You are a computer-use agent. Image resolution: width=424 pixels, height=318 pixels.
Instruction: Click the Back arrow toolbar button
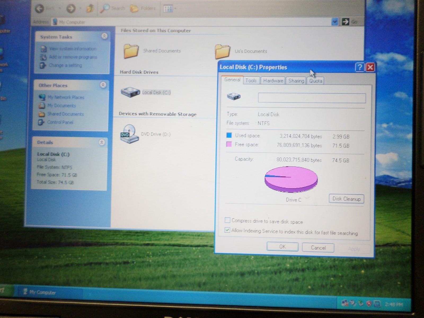point(40,9)
